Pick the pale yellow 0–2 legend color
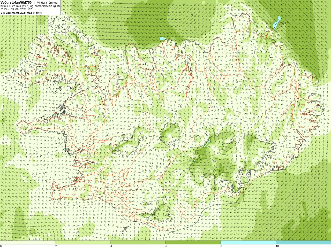The width and height of the screenshot is (331, 248). 28,243
